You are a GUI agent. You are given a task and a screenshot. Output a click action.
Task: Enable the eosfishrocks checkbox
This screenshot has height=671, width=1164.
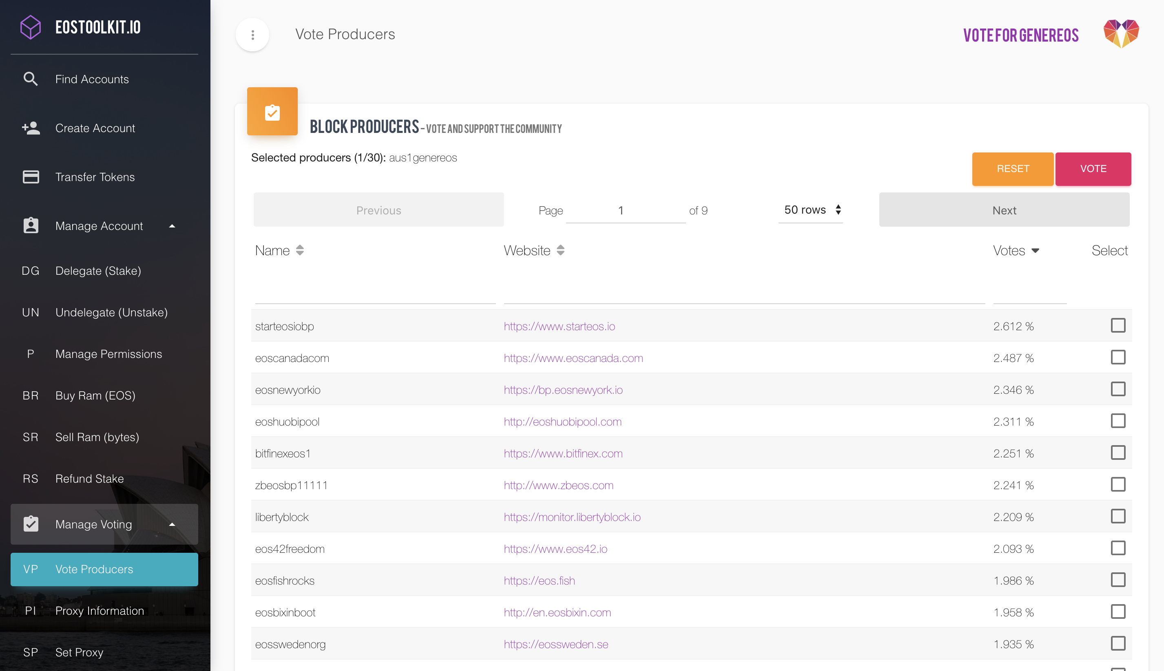click(x=1118, y=580)
